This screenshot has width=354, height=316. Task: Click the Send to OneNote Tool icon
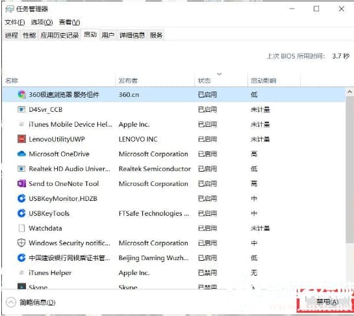pyautogui.click(x=21, y=183)
